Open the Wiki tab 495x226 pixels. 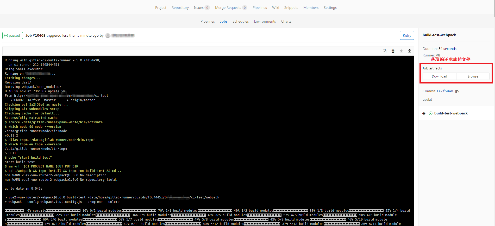point(275,8)
